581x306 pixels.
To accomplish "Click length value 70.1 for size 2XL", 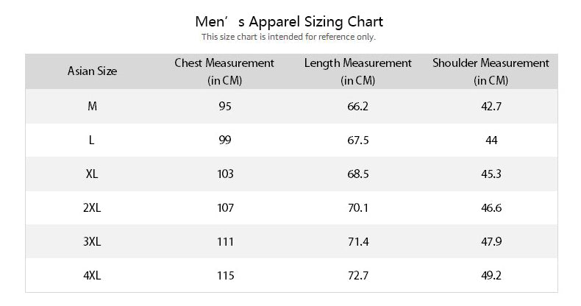I will 357,208.
